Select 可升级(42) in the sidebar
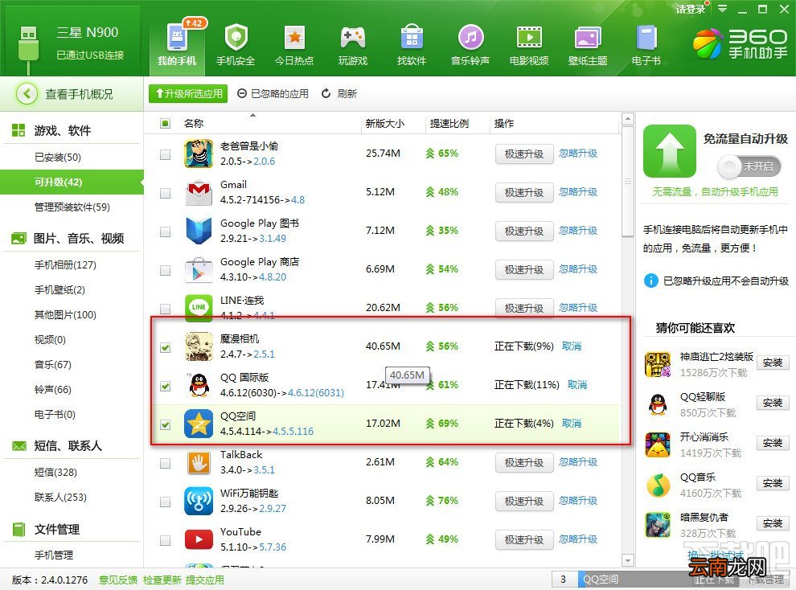This screenshot has width=796, height=590. click(x=71, y=182)
